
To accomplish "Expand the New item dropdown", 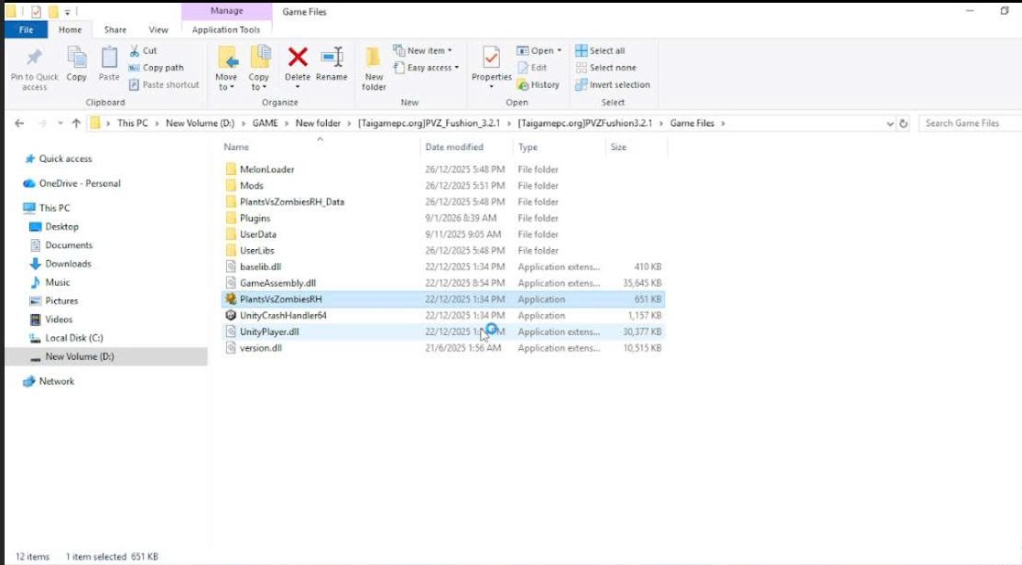I will click(423, 50).
